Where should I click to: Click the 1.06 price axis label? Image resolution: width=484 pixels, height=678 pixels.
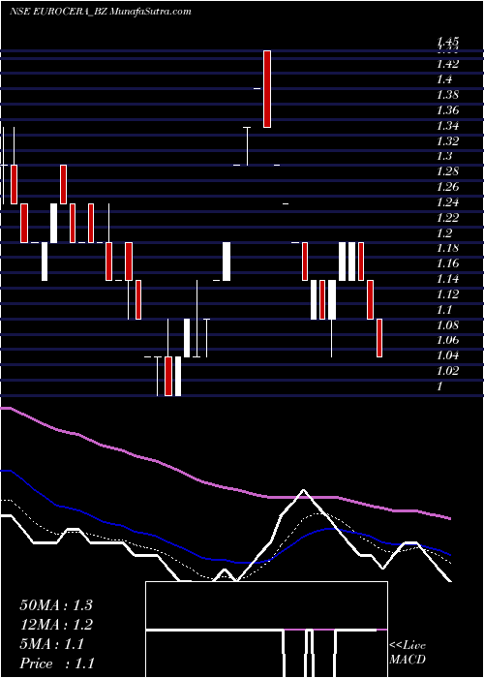tap(447, 340)
